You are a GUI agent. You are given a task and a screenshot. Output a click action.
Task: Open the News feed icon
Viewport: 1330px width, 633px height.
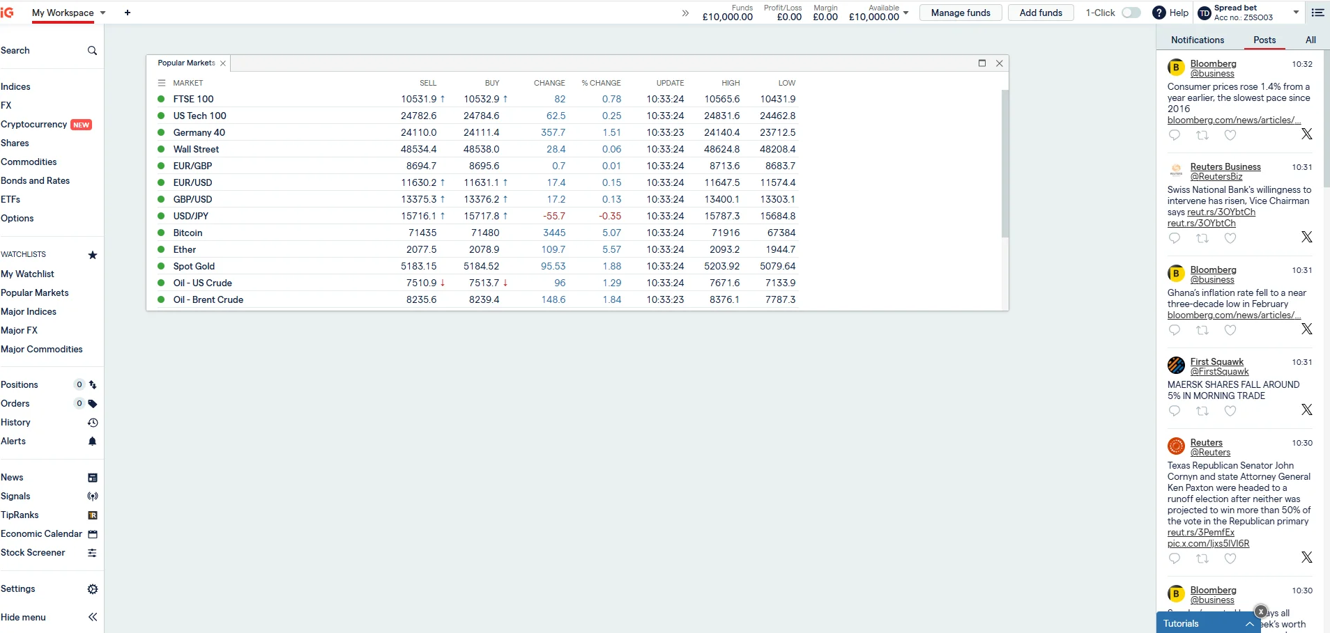pos(91,477)
